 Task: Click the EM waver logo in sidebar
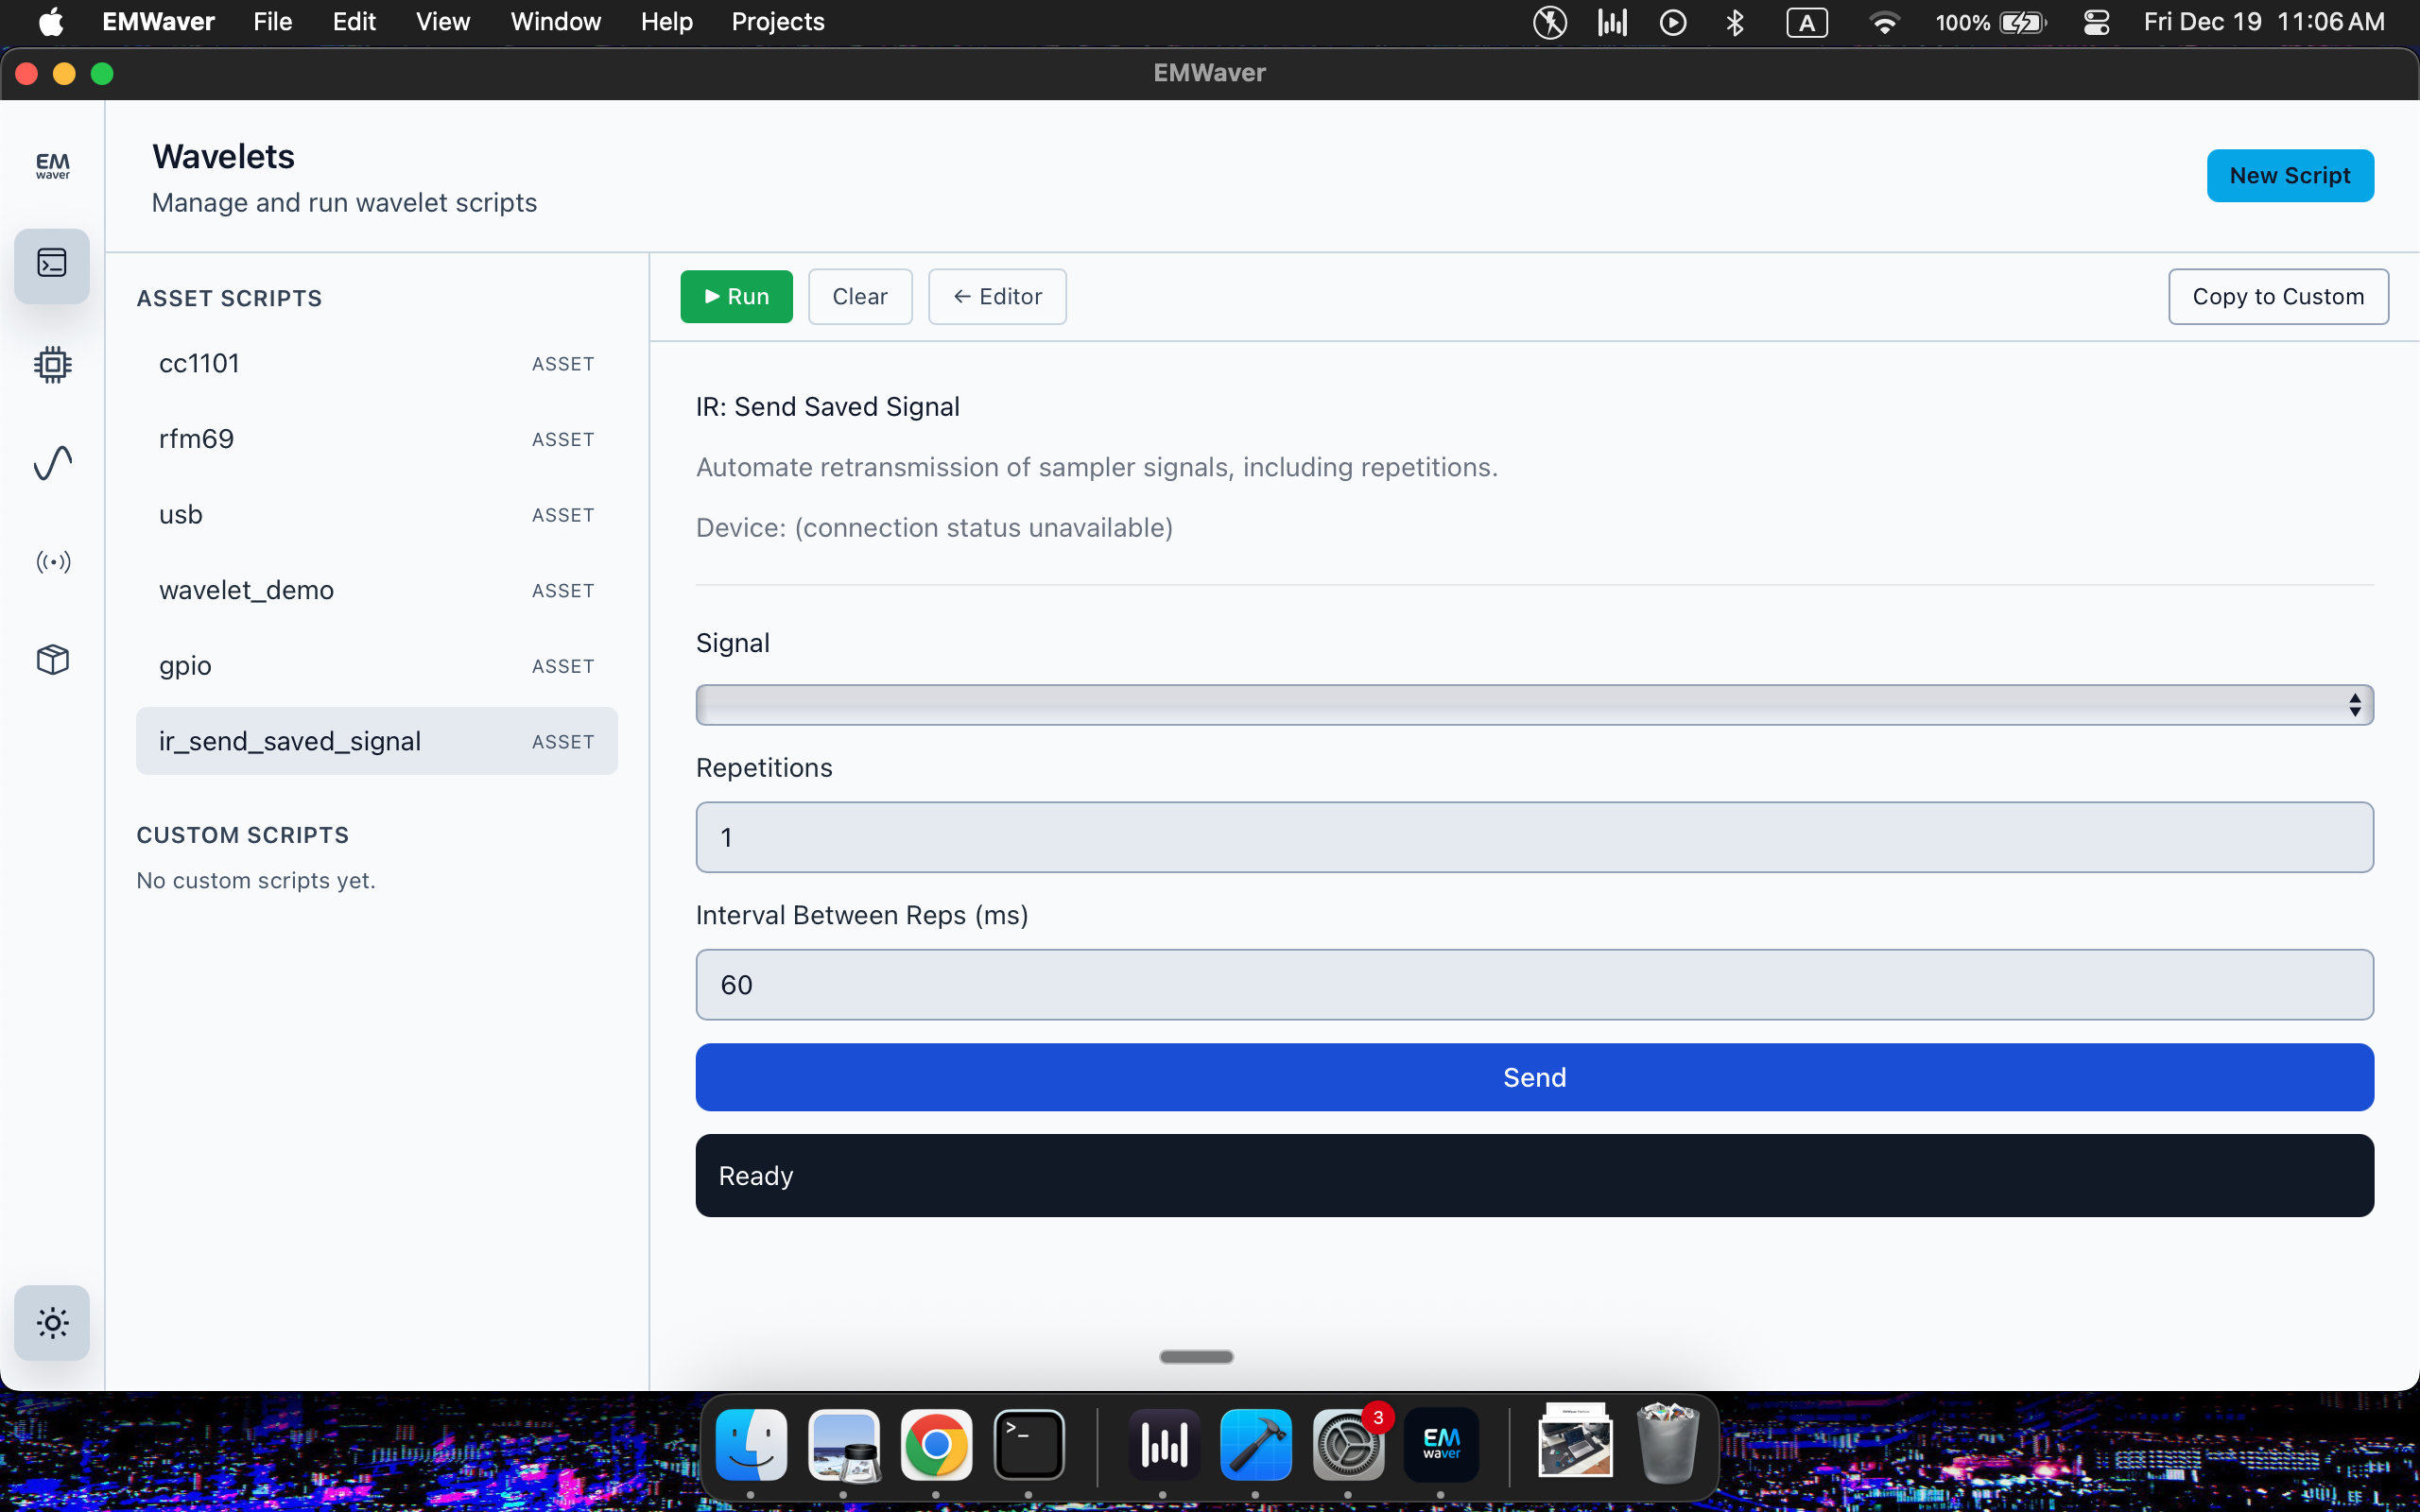(x=52, y=166)
